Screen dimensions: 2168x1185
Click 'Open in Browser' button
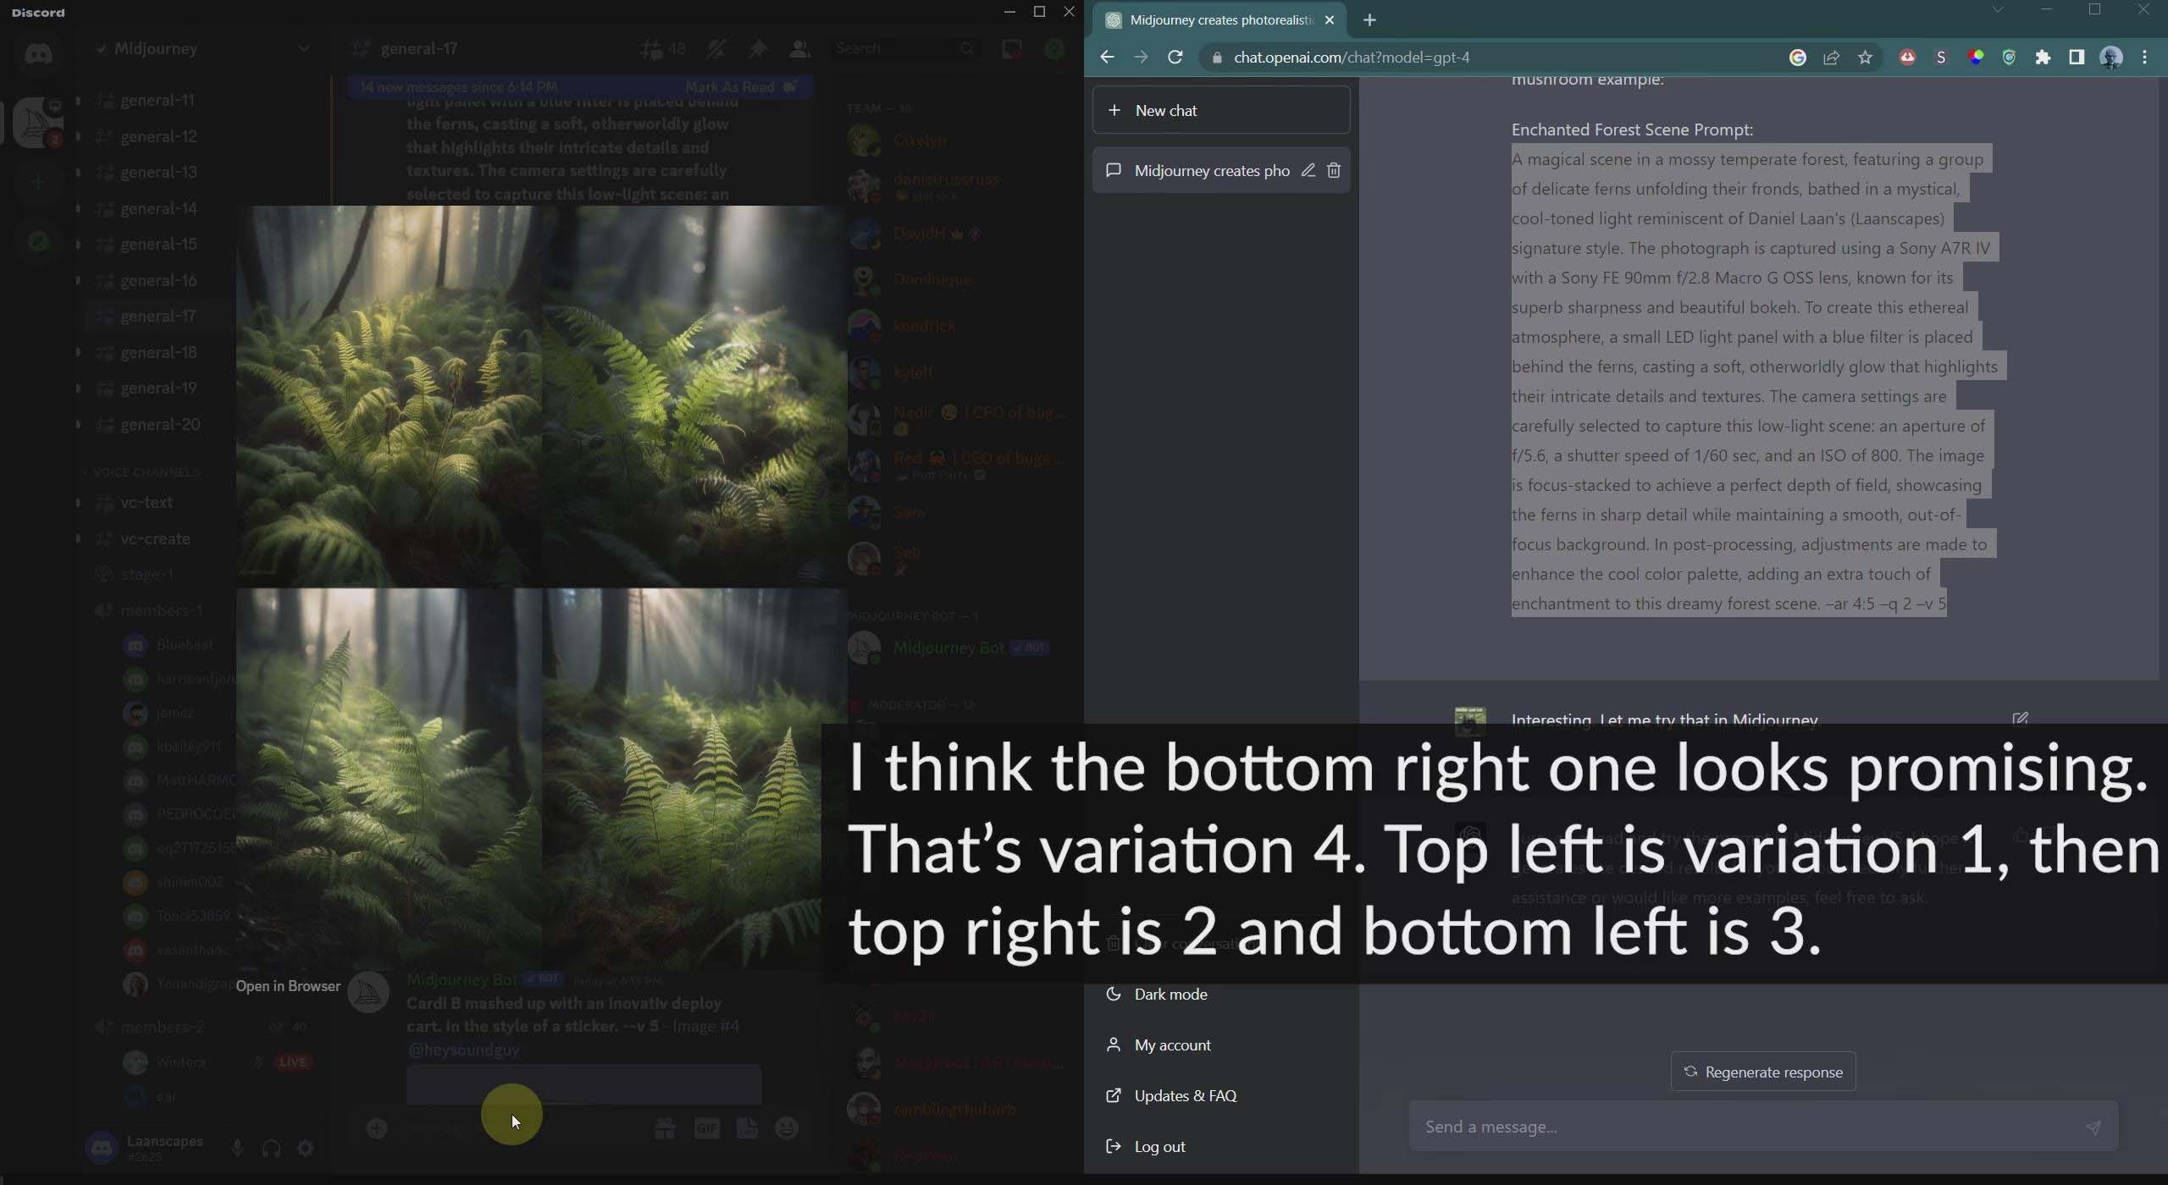coord(288,985)
